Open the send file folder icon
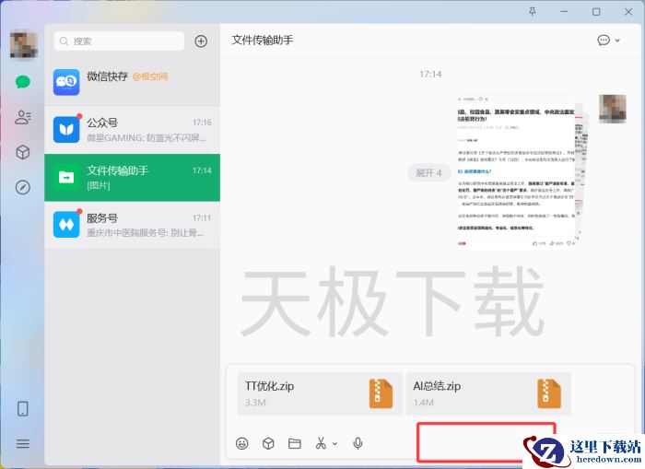Screen dimensions: 645x469 [x=295, y=443]
